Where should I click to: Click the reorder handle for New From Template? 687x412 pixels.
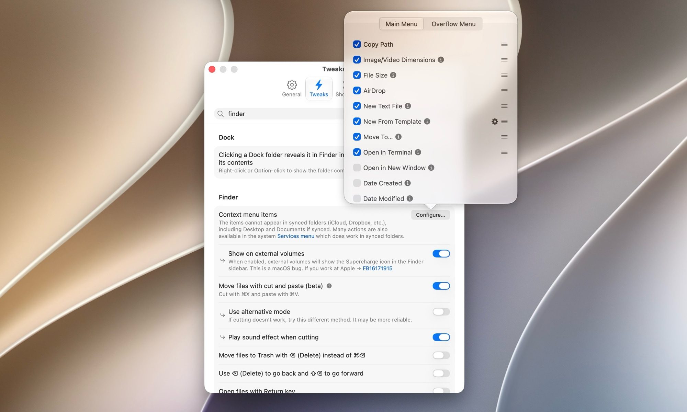pyautogui.click(x=504, y=122)
